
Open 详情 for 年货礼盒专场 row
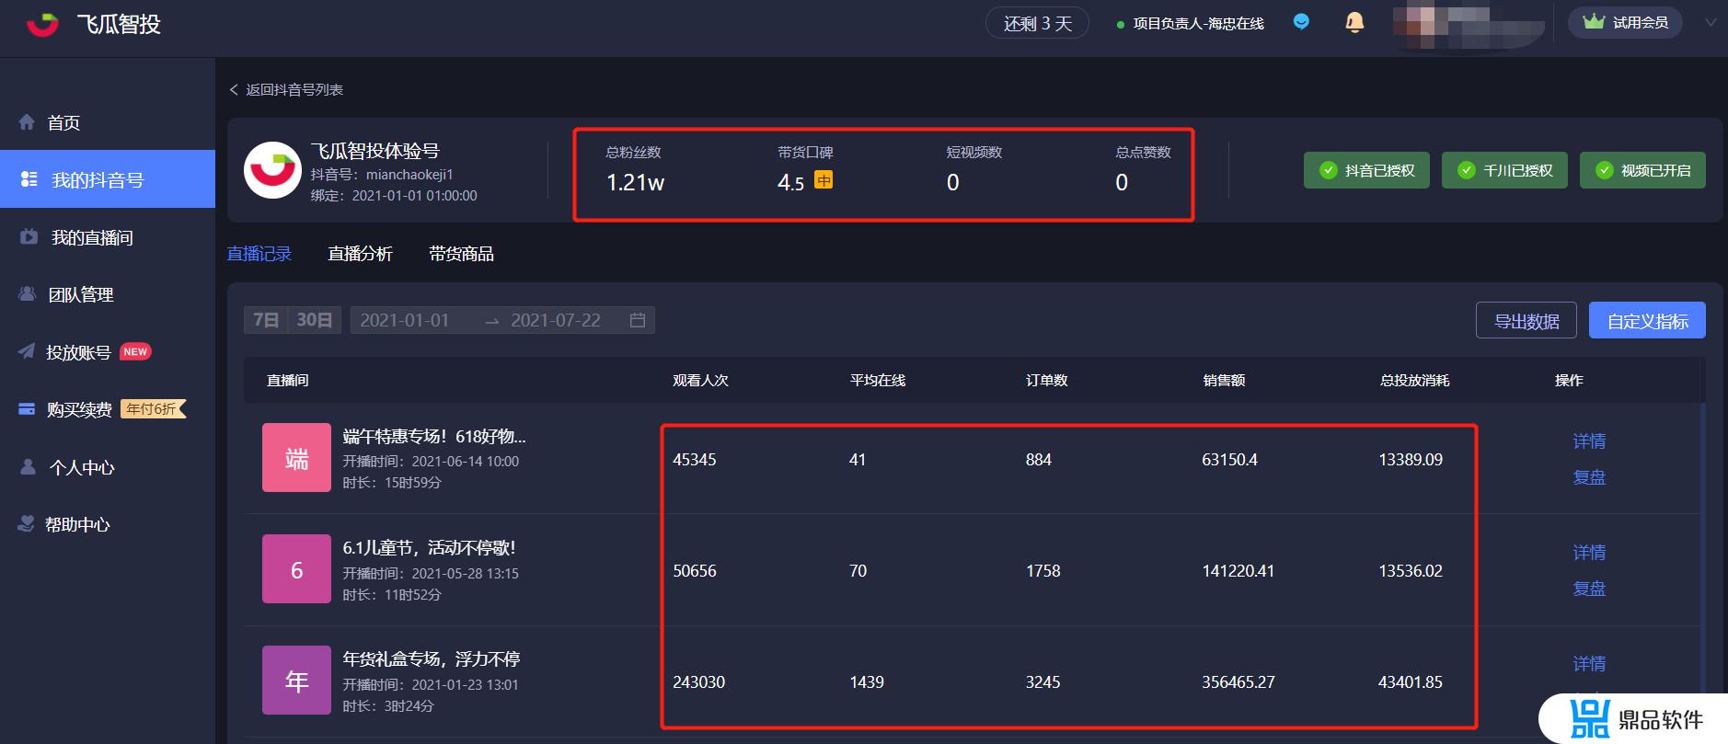pyautogui.click(x=1589, y=664)
